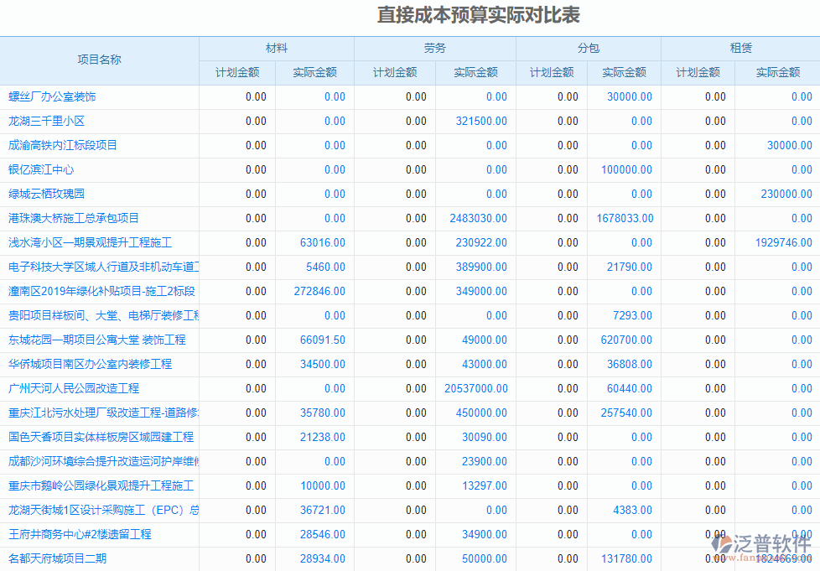Screen dimensions: 820x571
Task: Click the 成渝高铁内江标段项目 project name
Action: pos(63,145)
